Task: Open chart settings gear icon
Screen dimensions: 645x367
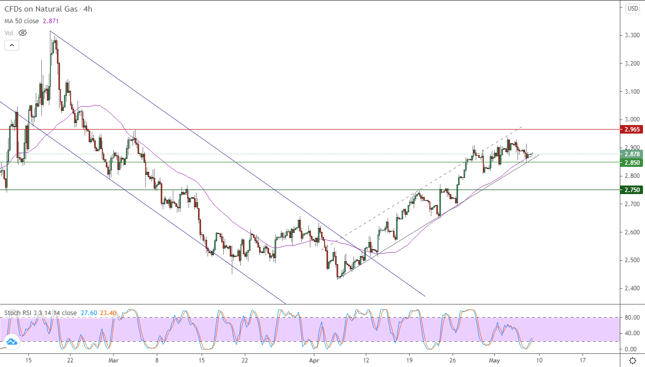Action: click(632, 360)
